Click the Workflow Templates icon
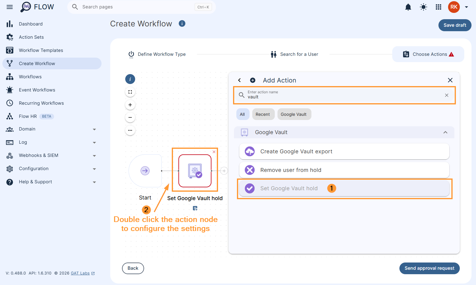The width and height of the screenshot is (476, 285). pos(10,50)
